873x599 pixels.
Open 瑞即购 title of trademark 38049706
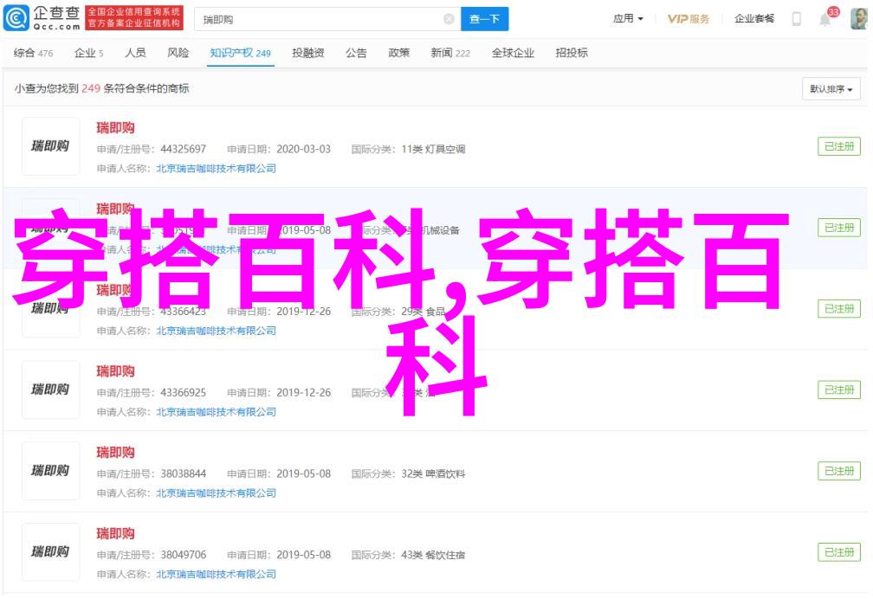tap(115, 534)
